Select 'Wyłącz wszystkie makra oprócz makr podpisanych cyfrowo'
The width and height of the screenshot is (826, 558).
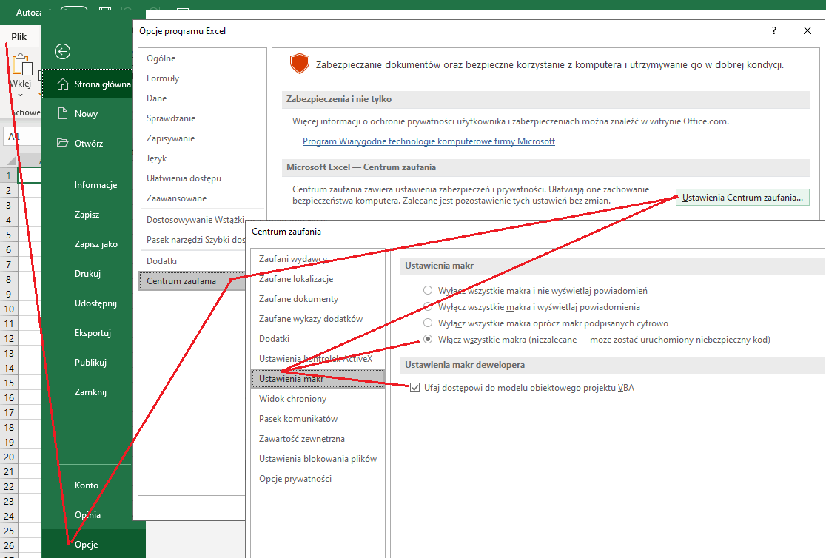tap(428, 323)
